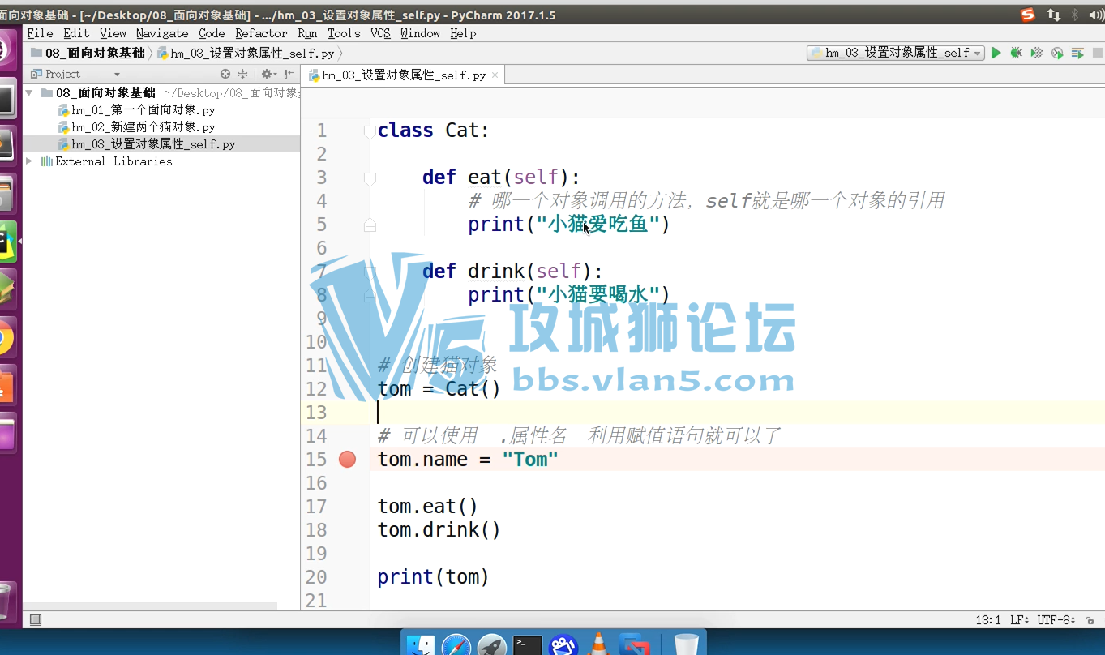Click the profile run icon
This screenshot has width=1105, height=655.
pos(1057,53)
